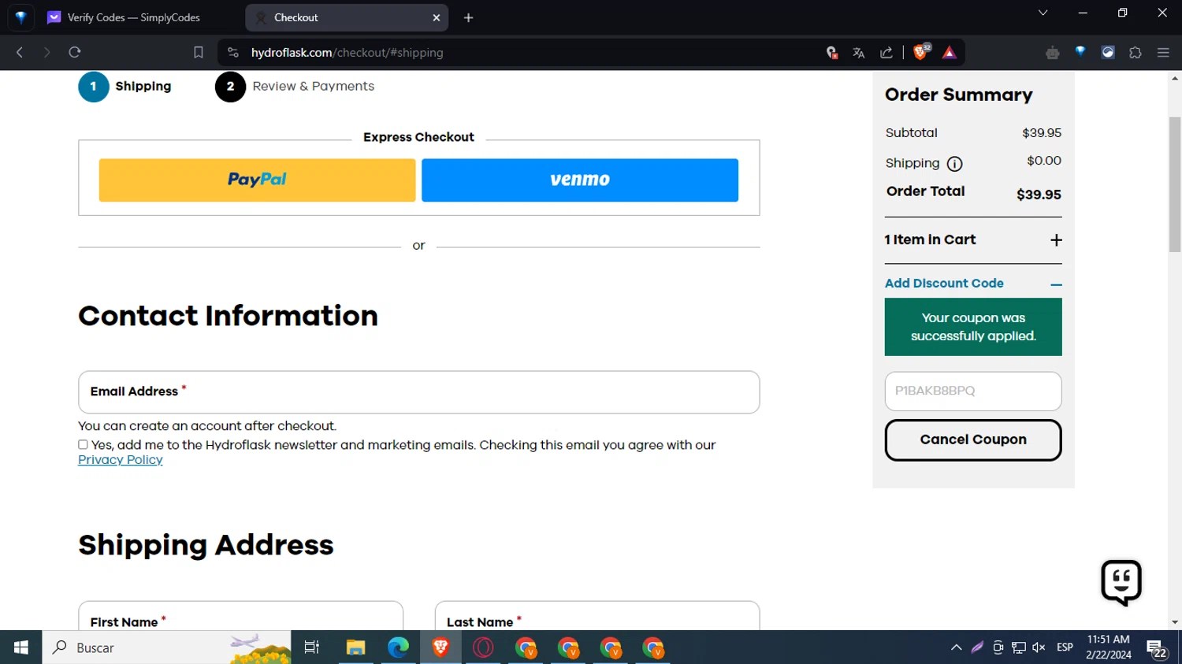Click the Cancel Coupon button

pyautogui.click(x=973, y=440)
